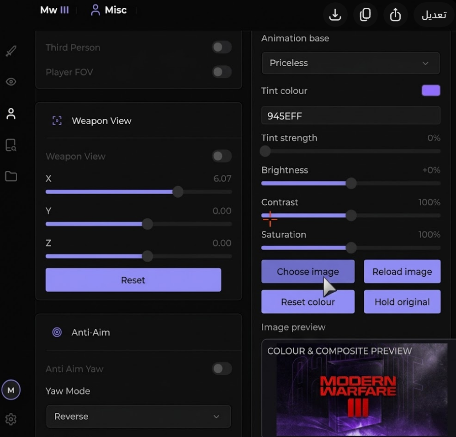Click the Weapon View section header icon

point(57,121)
